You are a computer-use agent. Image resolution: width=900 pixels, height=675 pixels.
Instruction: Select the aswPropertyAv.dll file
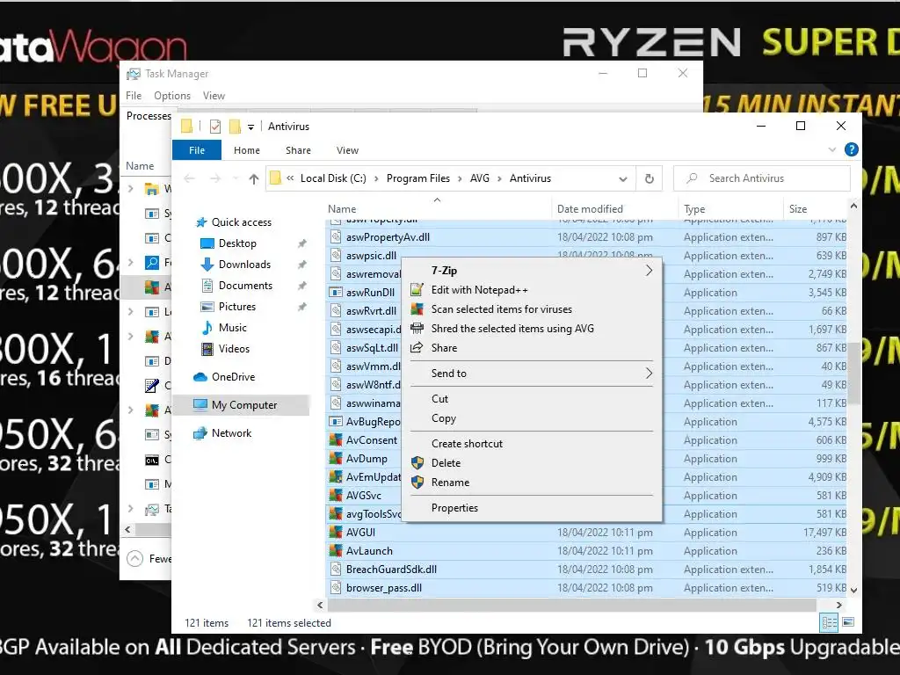point(588,237)
